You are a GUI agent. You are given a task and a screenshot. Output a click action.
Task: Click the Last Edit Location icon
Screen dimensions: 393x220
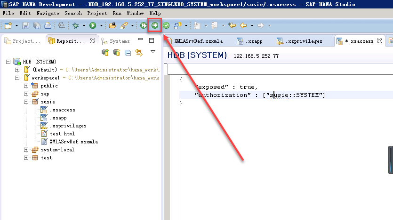coord(232,25)
